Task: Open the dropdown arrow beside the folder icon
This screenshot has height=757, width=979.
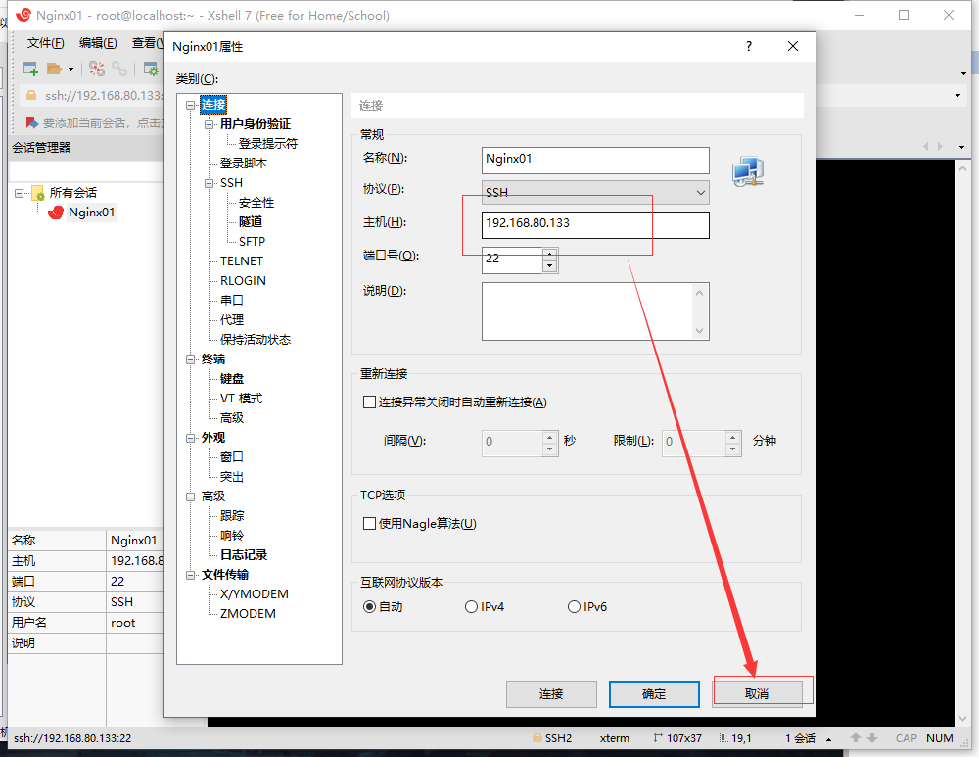Action: [70, 70]
